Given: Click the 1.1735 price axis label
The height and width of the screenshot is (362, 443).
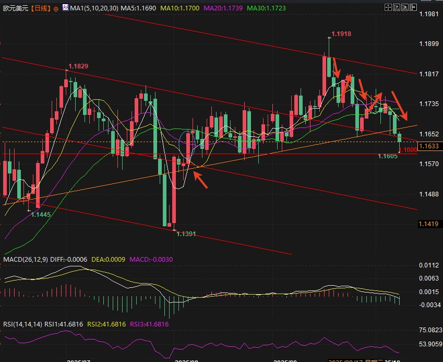Looking at the screenshot, I should pos(429,104).
